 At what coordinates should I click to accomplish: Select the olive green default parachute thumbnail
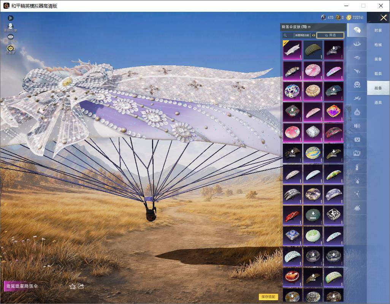313,50
